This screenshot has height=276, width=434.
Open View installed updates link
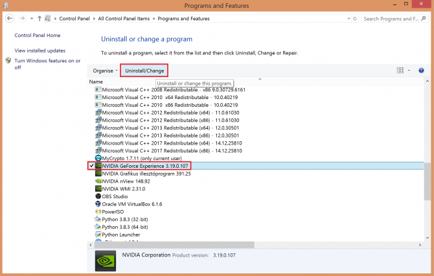(40, 51)
